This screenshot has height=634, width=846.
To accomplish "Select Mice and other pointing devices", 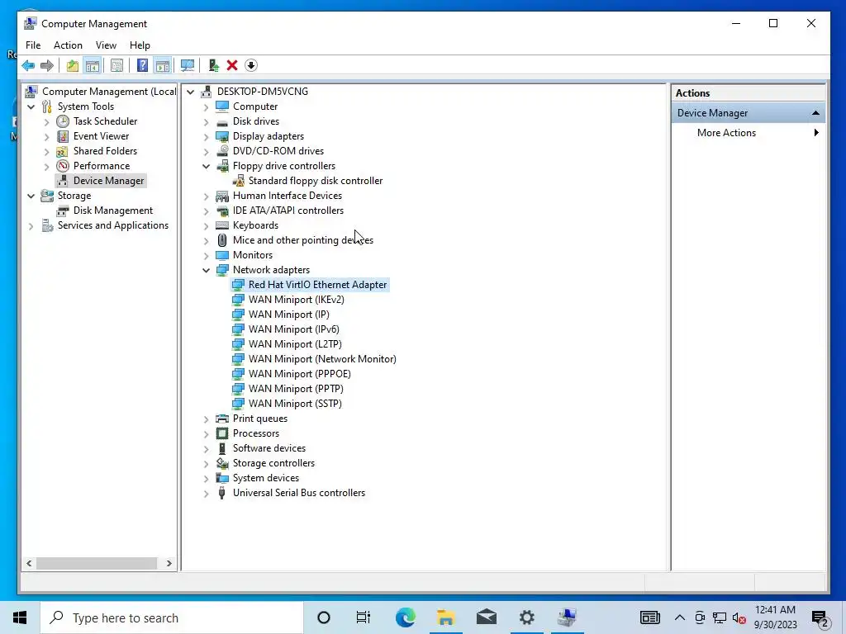I will (302, 240).
